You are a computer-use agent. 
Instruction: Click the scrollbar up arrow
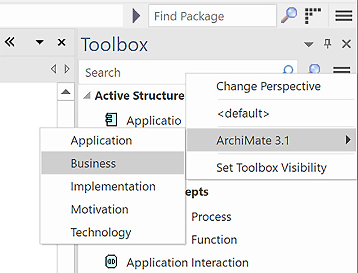click(x=66, y=92)
